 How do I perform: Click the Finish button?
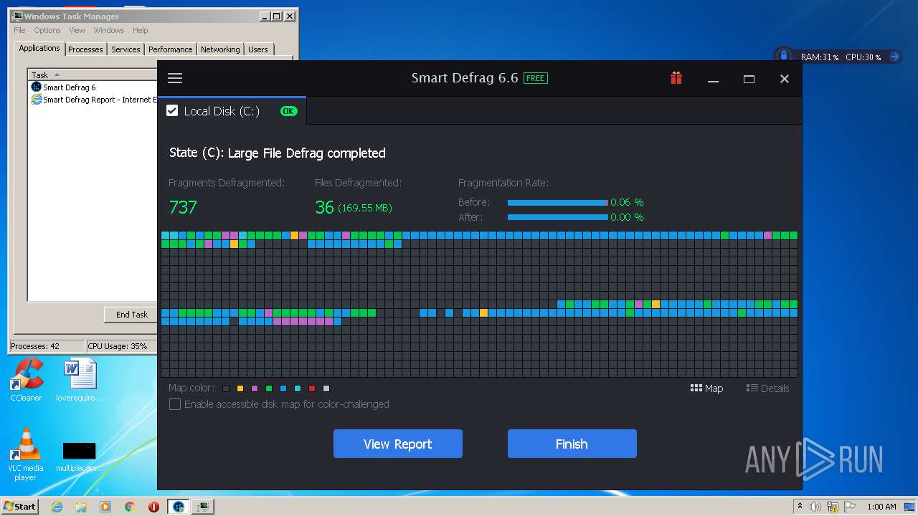point(572,444)
